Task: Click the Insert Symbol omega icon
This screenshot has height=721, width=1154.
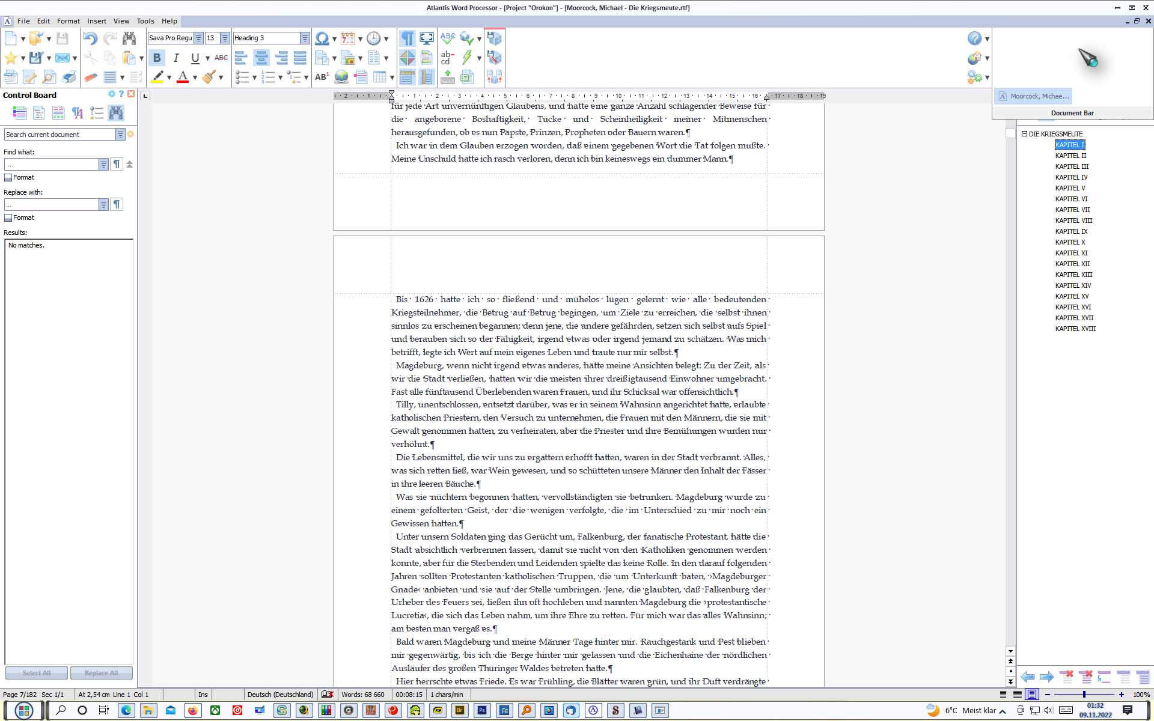Action: tap(322, 38)
